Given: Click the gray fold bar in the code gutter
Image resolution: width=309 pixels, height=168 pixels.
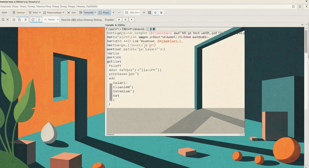Looking at the screenshot, I should pos(111,92).
